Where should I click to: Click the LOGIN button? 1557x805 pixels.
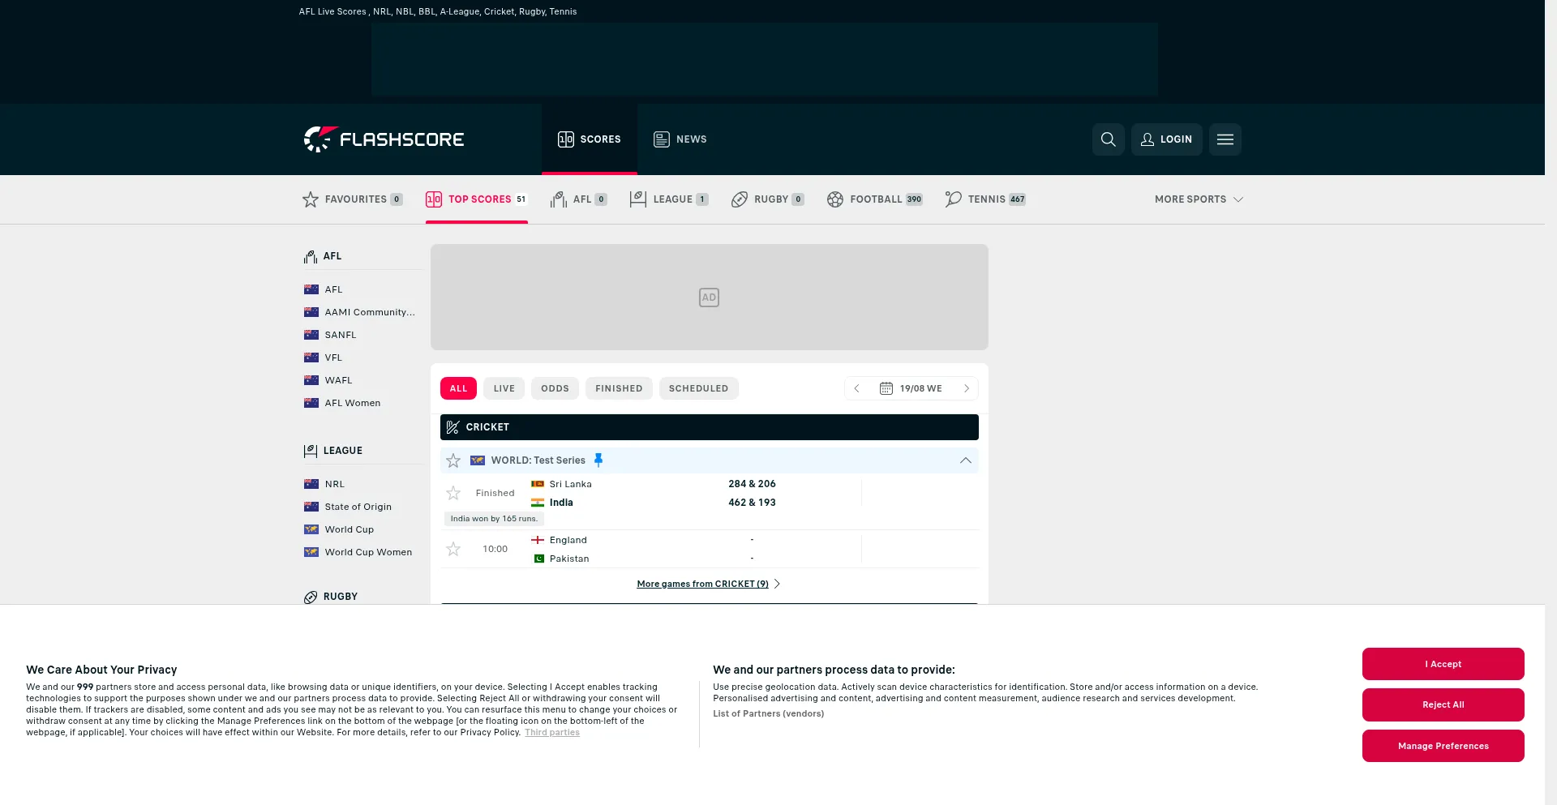[x=1166, y=139]
